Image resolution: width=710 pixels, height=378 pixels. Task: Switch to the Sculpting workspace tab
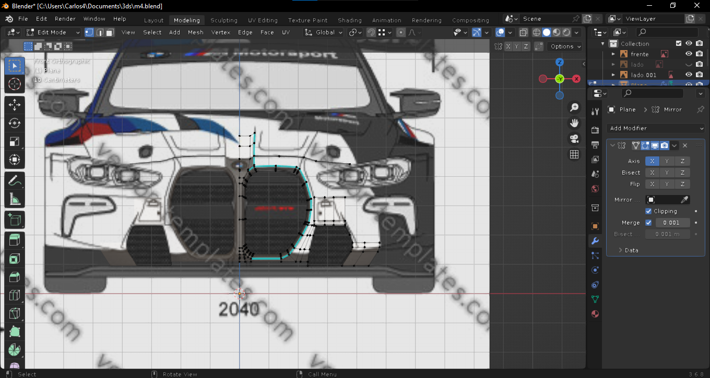coord(223,20)
